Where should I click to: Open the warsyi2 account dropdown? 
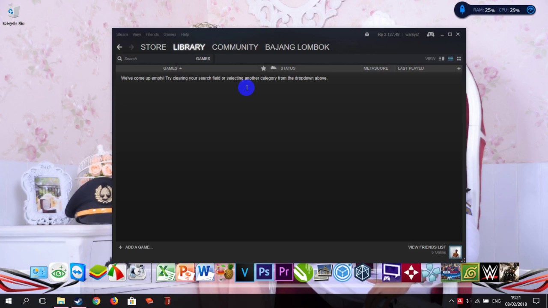412,34
